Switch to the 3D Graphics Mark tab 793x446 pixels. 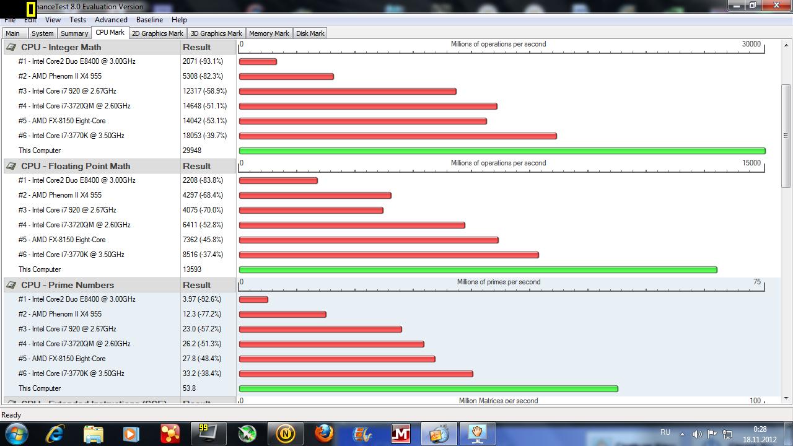216,33
